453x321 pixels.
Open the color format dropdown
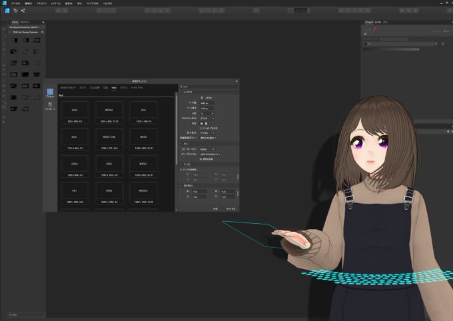click(x=207, y=149)
